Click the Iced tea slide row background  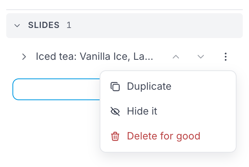point(124,57)
